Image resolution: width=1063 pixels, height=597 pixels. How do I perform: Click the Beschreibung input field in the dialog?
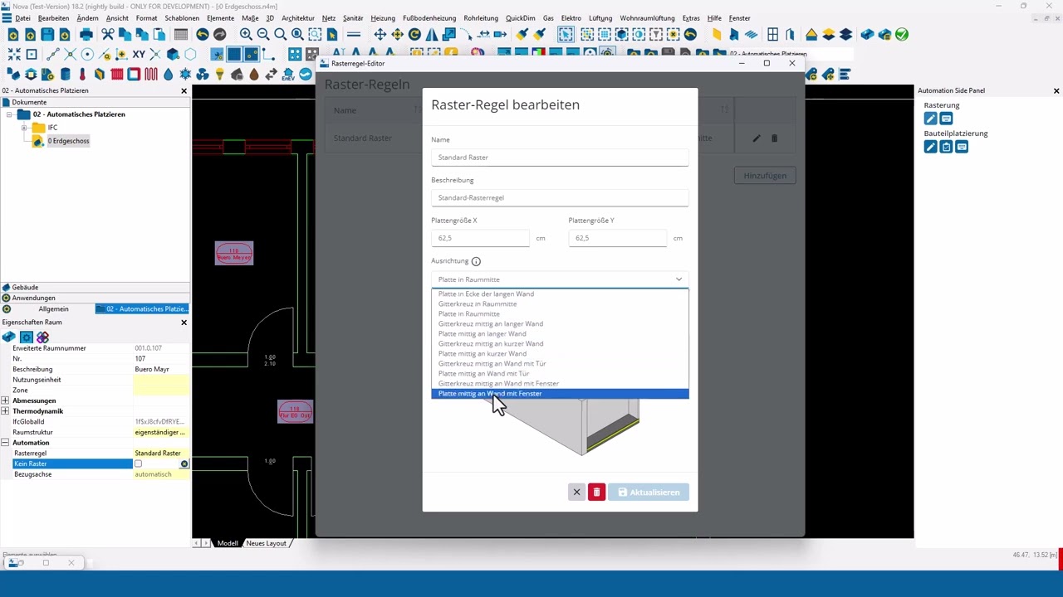[x=560, y=197]
